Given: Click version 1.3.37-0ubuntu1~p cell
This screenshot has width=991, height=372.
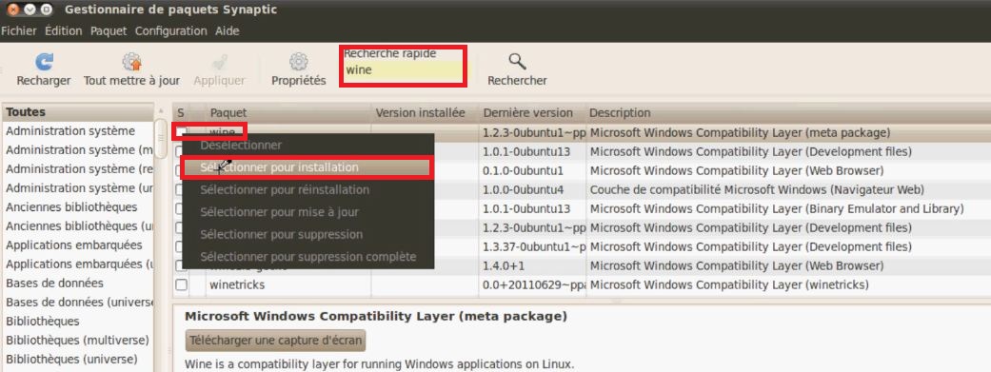Looking at the screenshot, I should click(x=535, y=247).
